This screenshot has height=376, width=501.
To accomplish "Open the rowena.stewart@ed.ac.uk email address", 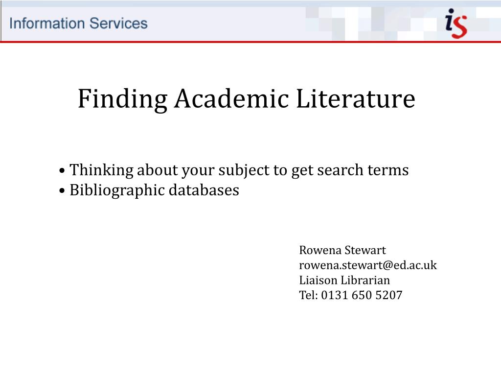I will pyautogui.click(x=368, y=265).
